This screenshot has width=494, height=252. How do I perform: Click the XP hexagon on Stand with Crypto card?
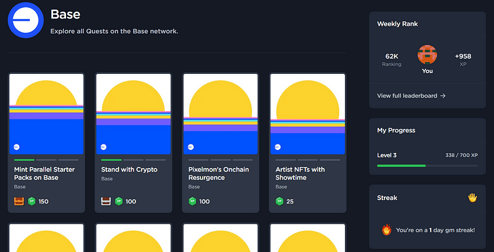pos(119,201)
